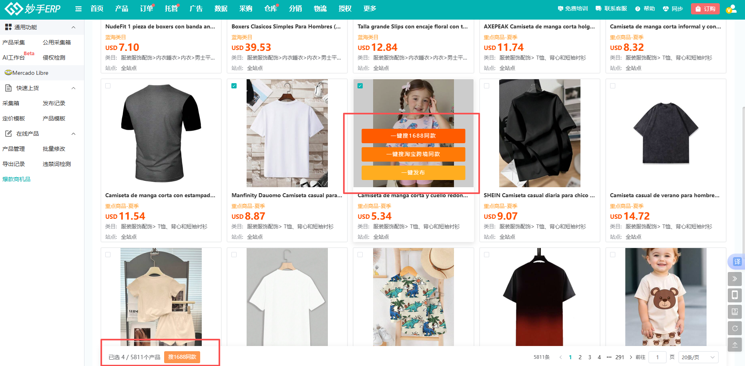Select the SHEIN black t-shirt product checkbox
This screenshot has width=745, height=366.
[x=486, y=86]
